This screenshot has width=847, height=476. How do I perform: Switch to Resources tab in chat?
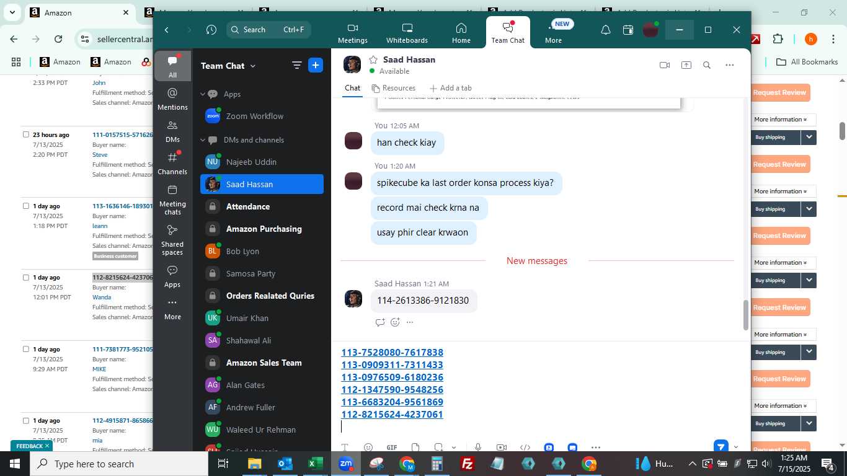[394, 88]
